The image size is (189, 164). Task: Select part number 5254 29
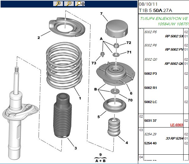[150, 134]
